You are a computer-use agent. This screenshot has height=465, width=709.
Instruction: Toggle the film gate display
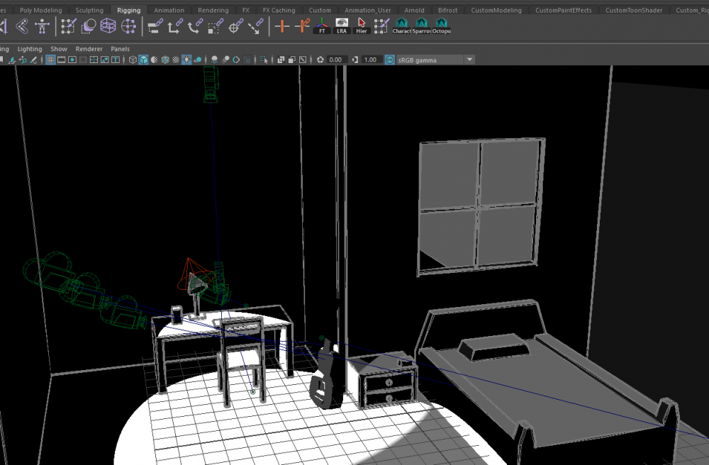61,60
